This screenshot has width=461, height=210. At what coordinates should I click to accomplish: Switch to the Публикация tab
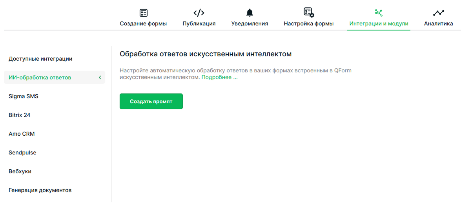(199, 24)
